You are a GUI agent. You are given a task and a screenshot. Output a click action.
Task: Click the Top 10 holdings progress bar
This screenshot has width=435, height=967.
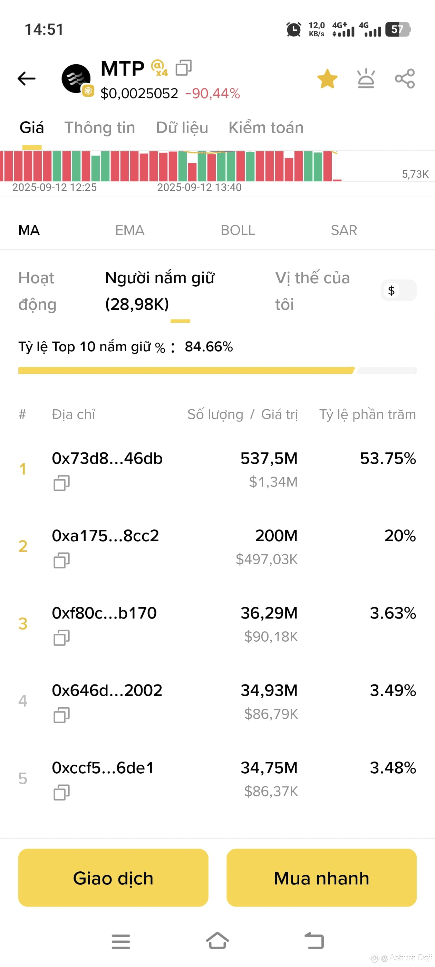tap(217, 371)
